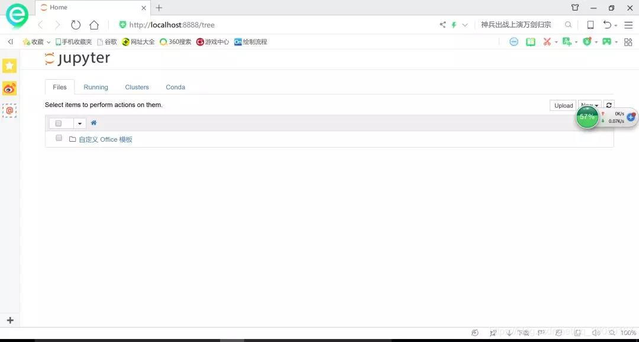
Task: Switch to the Clusters tab
Action: click(137, 87)
